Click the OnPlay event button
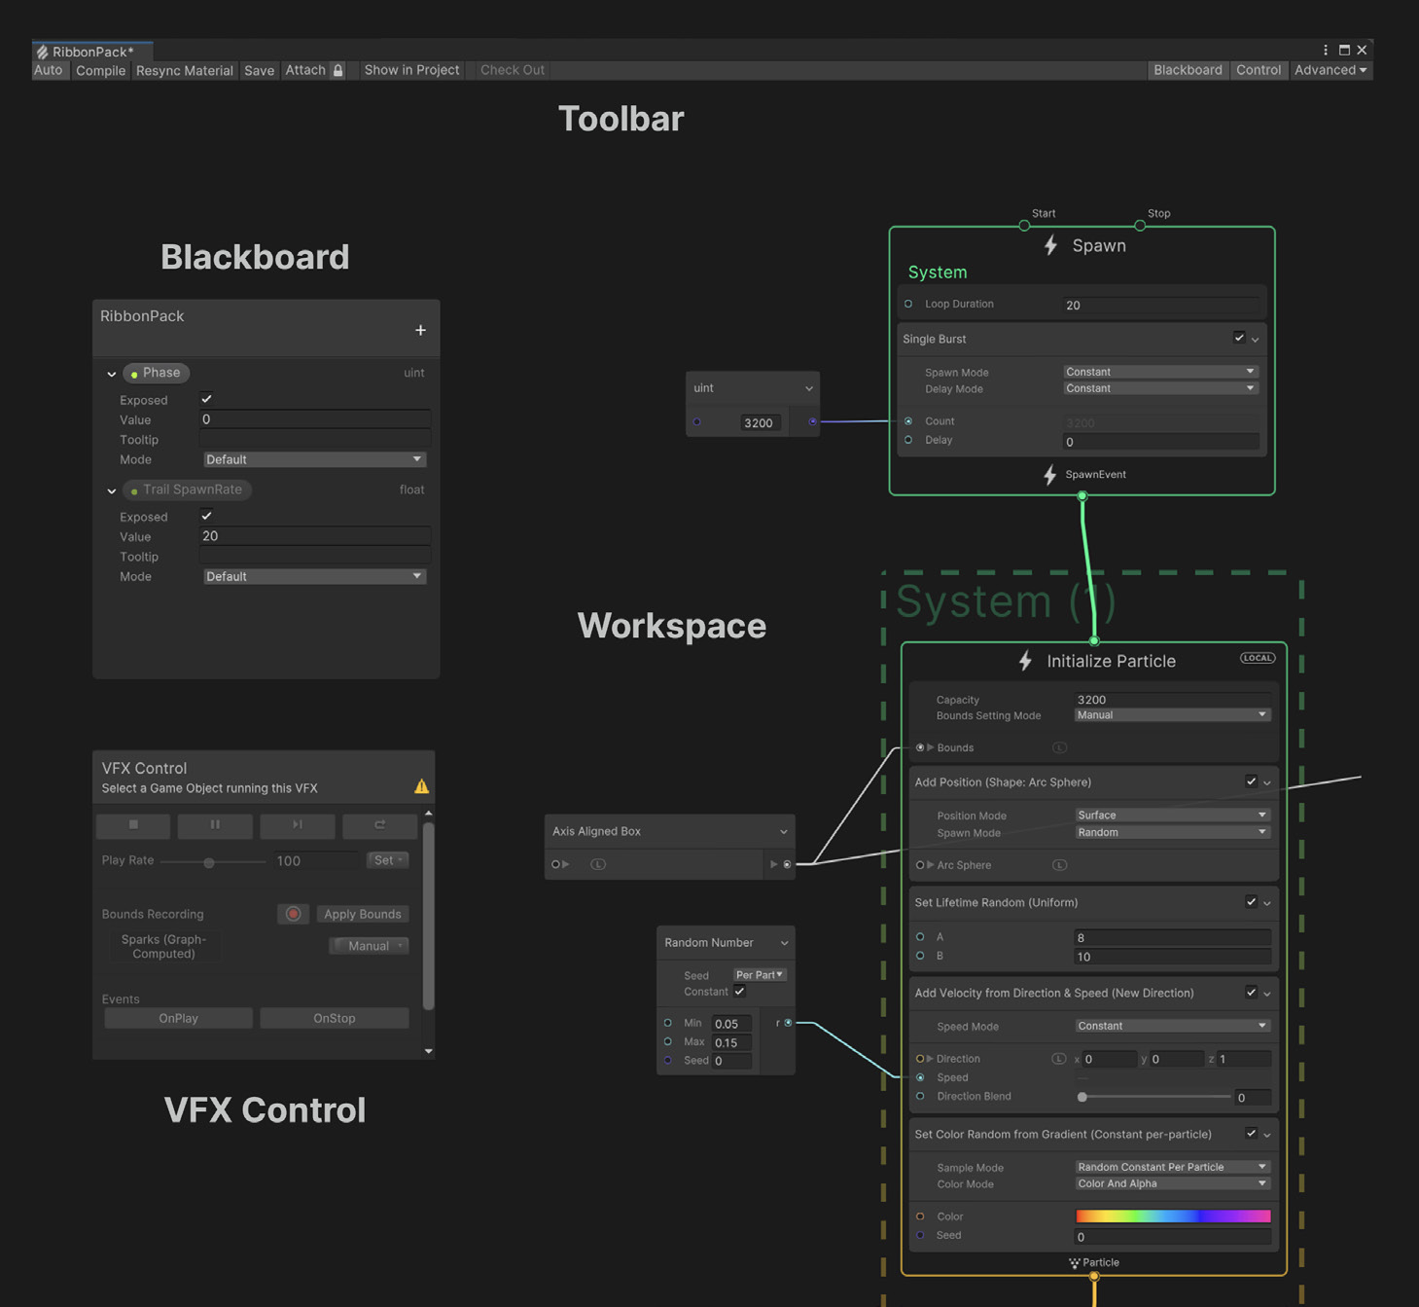 tap(178, 1018)
